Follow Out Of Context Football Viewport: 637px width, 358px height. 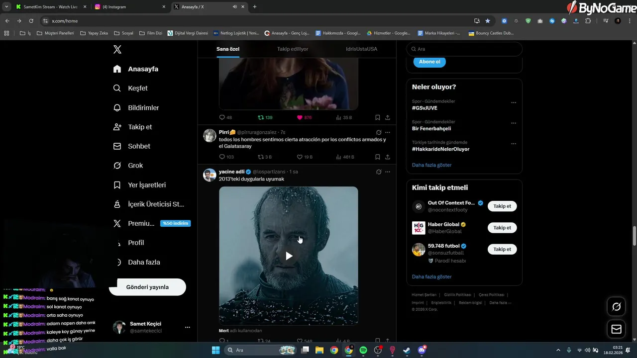502,206
